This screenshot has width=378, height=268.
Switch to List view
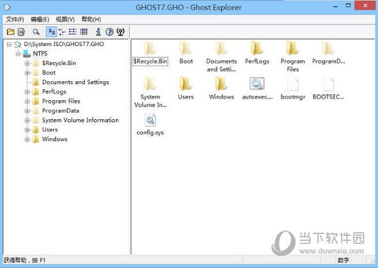tap(72, 32)
